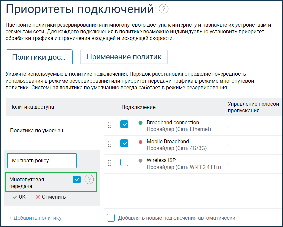Click Отменить to cancel policy editing

(x=51, y=197)
